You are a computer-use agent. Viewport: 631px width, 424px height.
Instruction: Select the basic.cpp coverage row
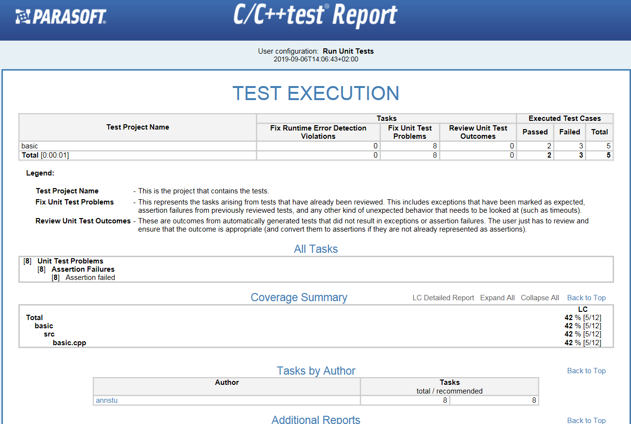tap(69, 343)
